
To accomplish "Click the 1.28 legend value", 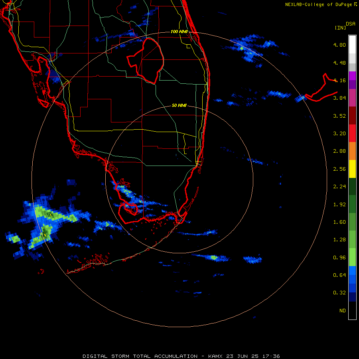I will [x=339, y=240].
